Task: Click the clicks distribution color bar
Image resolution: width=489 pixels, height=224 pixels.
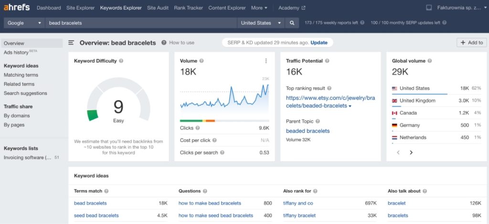Action: click(224, 121)
